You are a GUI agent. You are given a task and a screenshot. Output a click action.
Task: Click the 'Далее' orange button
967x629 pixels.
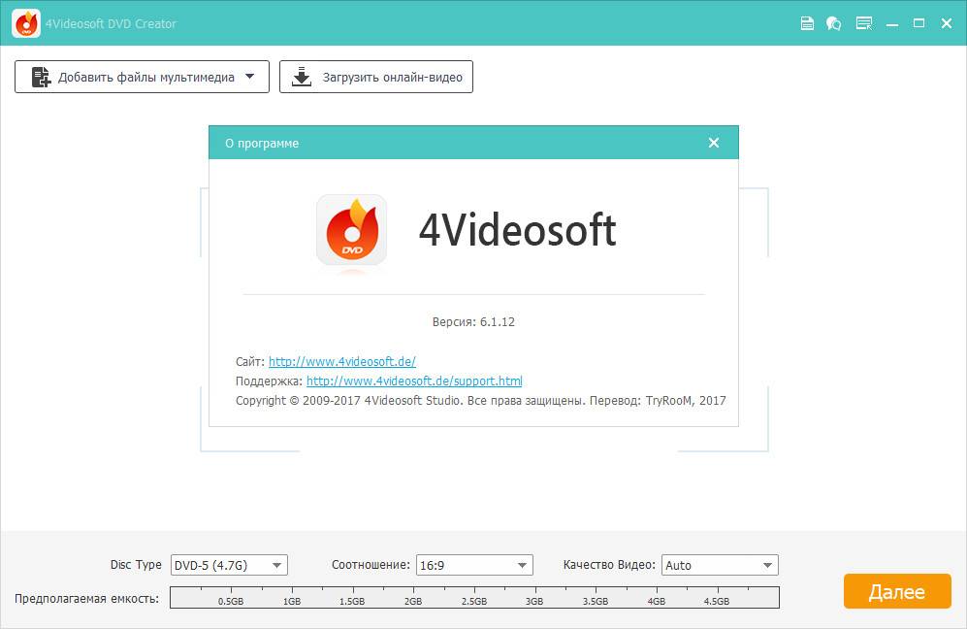pyautogui.click(x=897, y=591)
